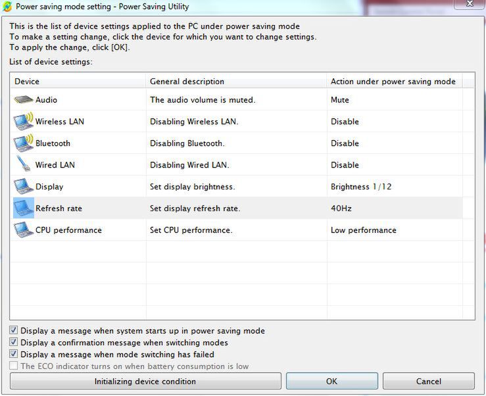Click the Mute action for Audio
Screen dimensions: 486x396
(x=340, y=100)
